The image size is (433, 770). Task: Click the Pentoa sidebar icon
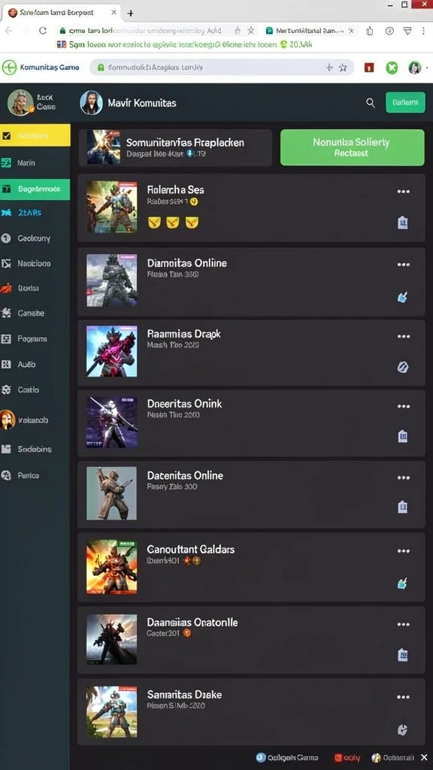tap(6, 475)
